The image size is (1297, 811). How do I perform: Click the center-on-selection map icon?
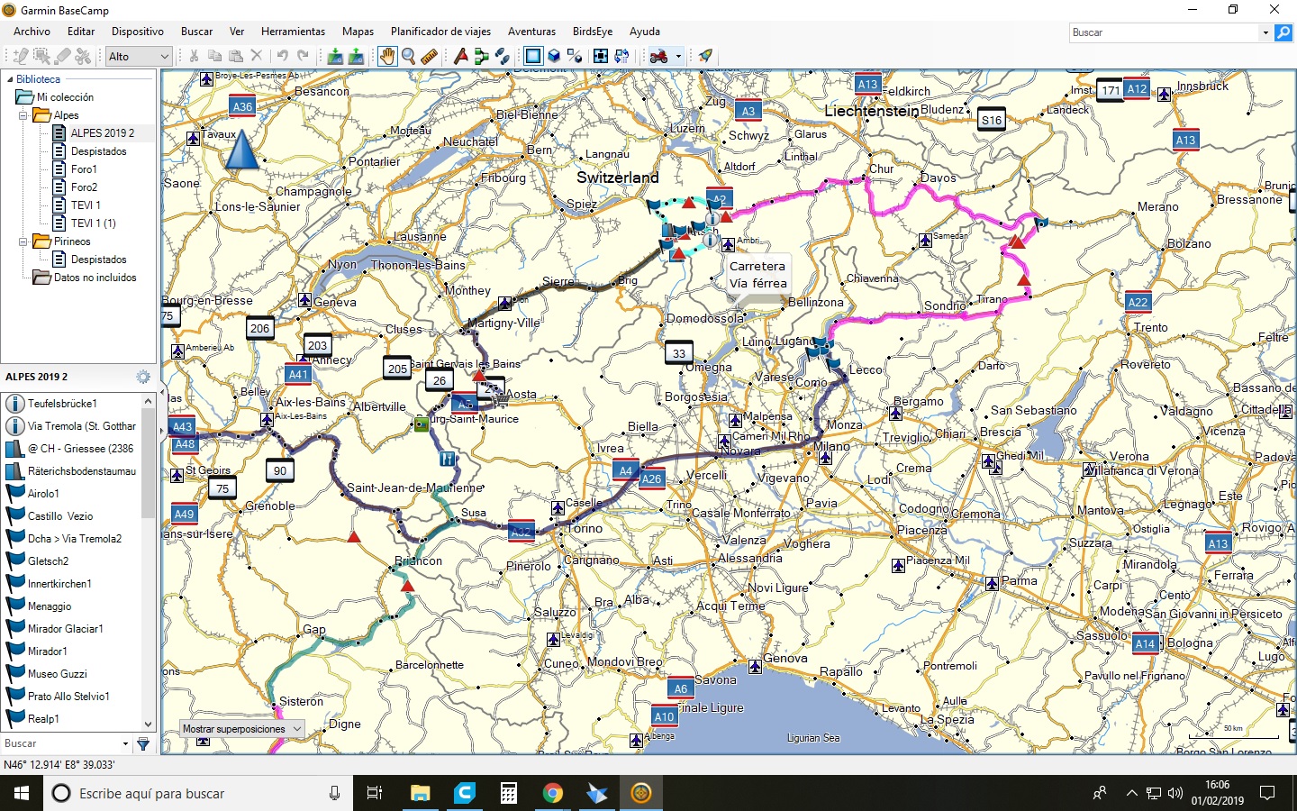point(601,56)
